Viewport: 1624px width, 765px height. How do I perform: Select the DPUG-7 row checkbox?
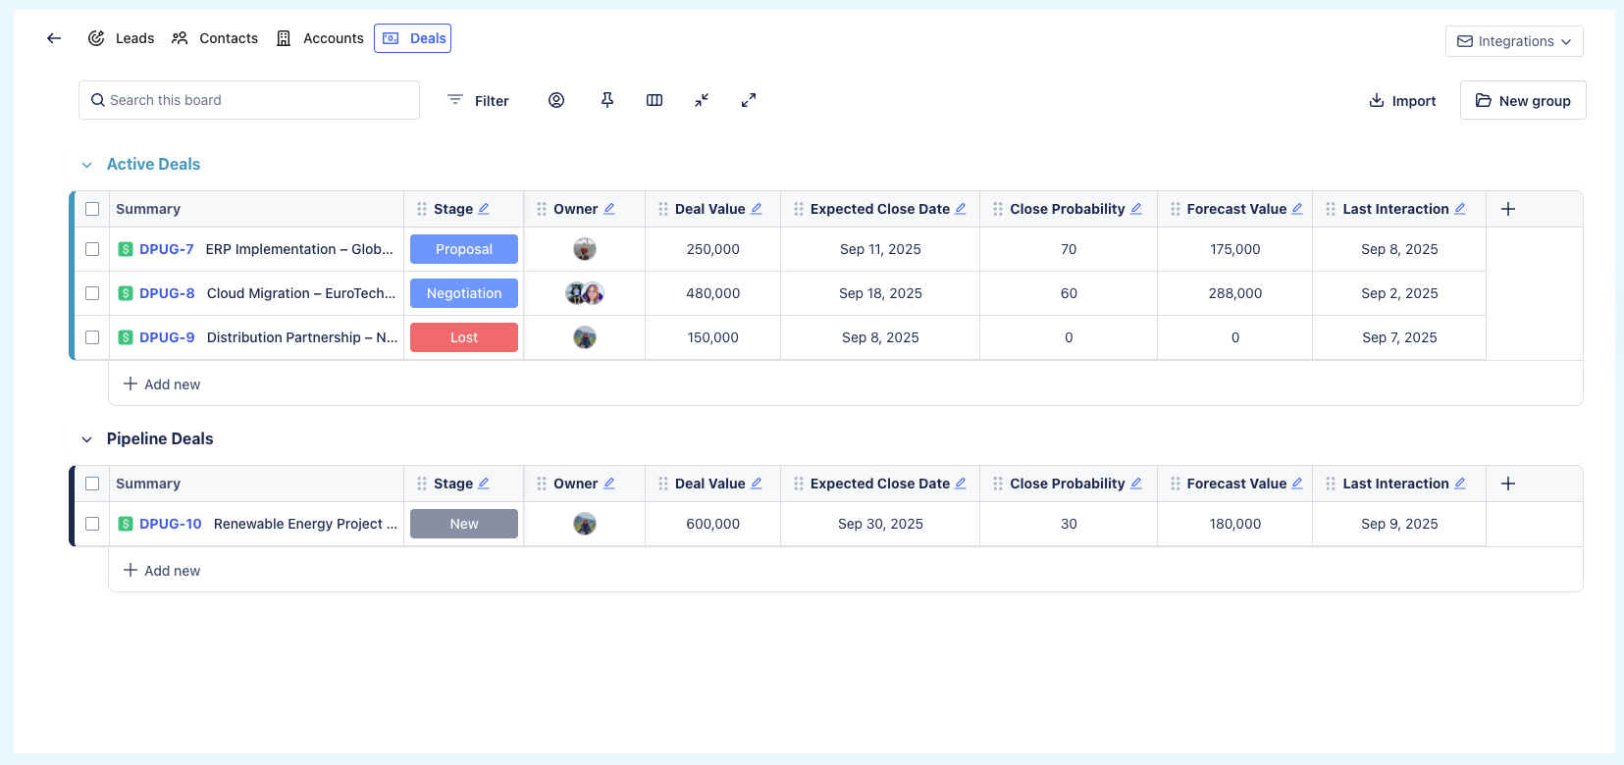coord(92,249)
